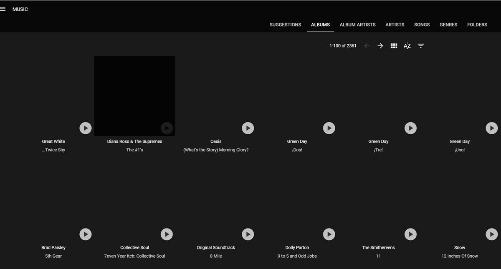Open the Dolly Parton artist link

click(297, 247)
